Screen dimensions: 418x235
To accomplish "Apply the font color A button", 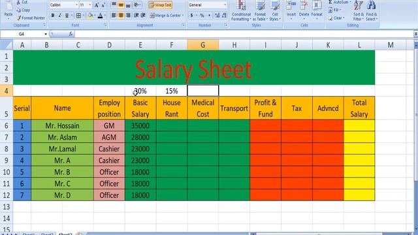I will (100, 16).
